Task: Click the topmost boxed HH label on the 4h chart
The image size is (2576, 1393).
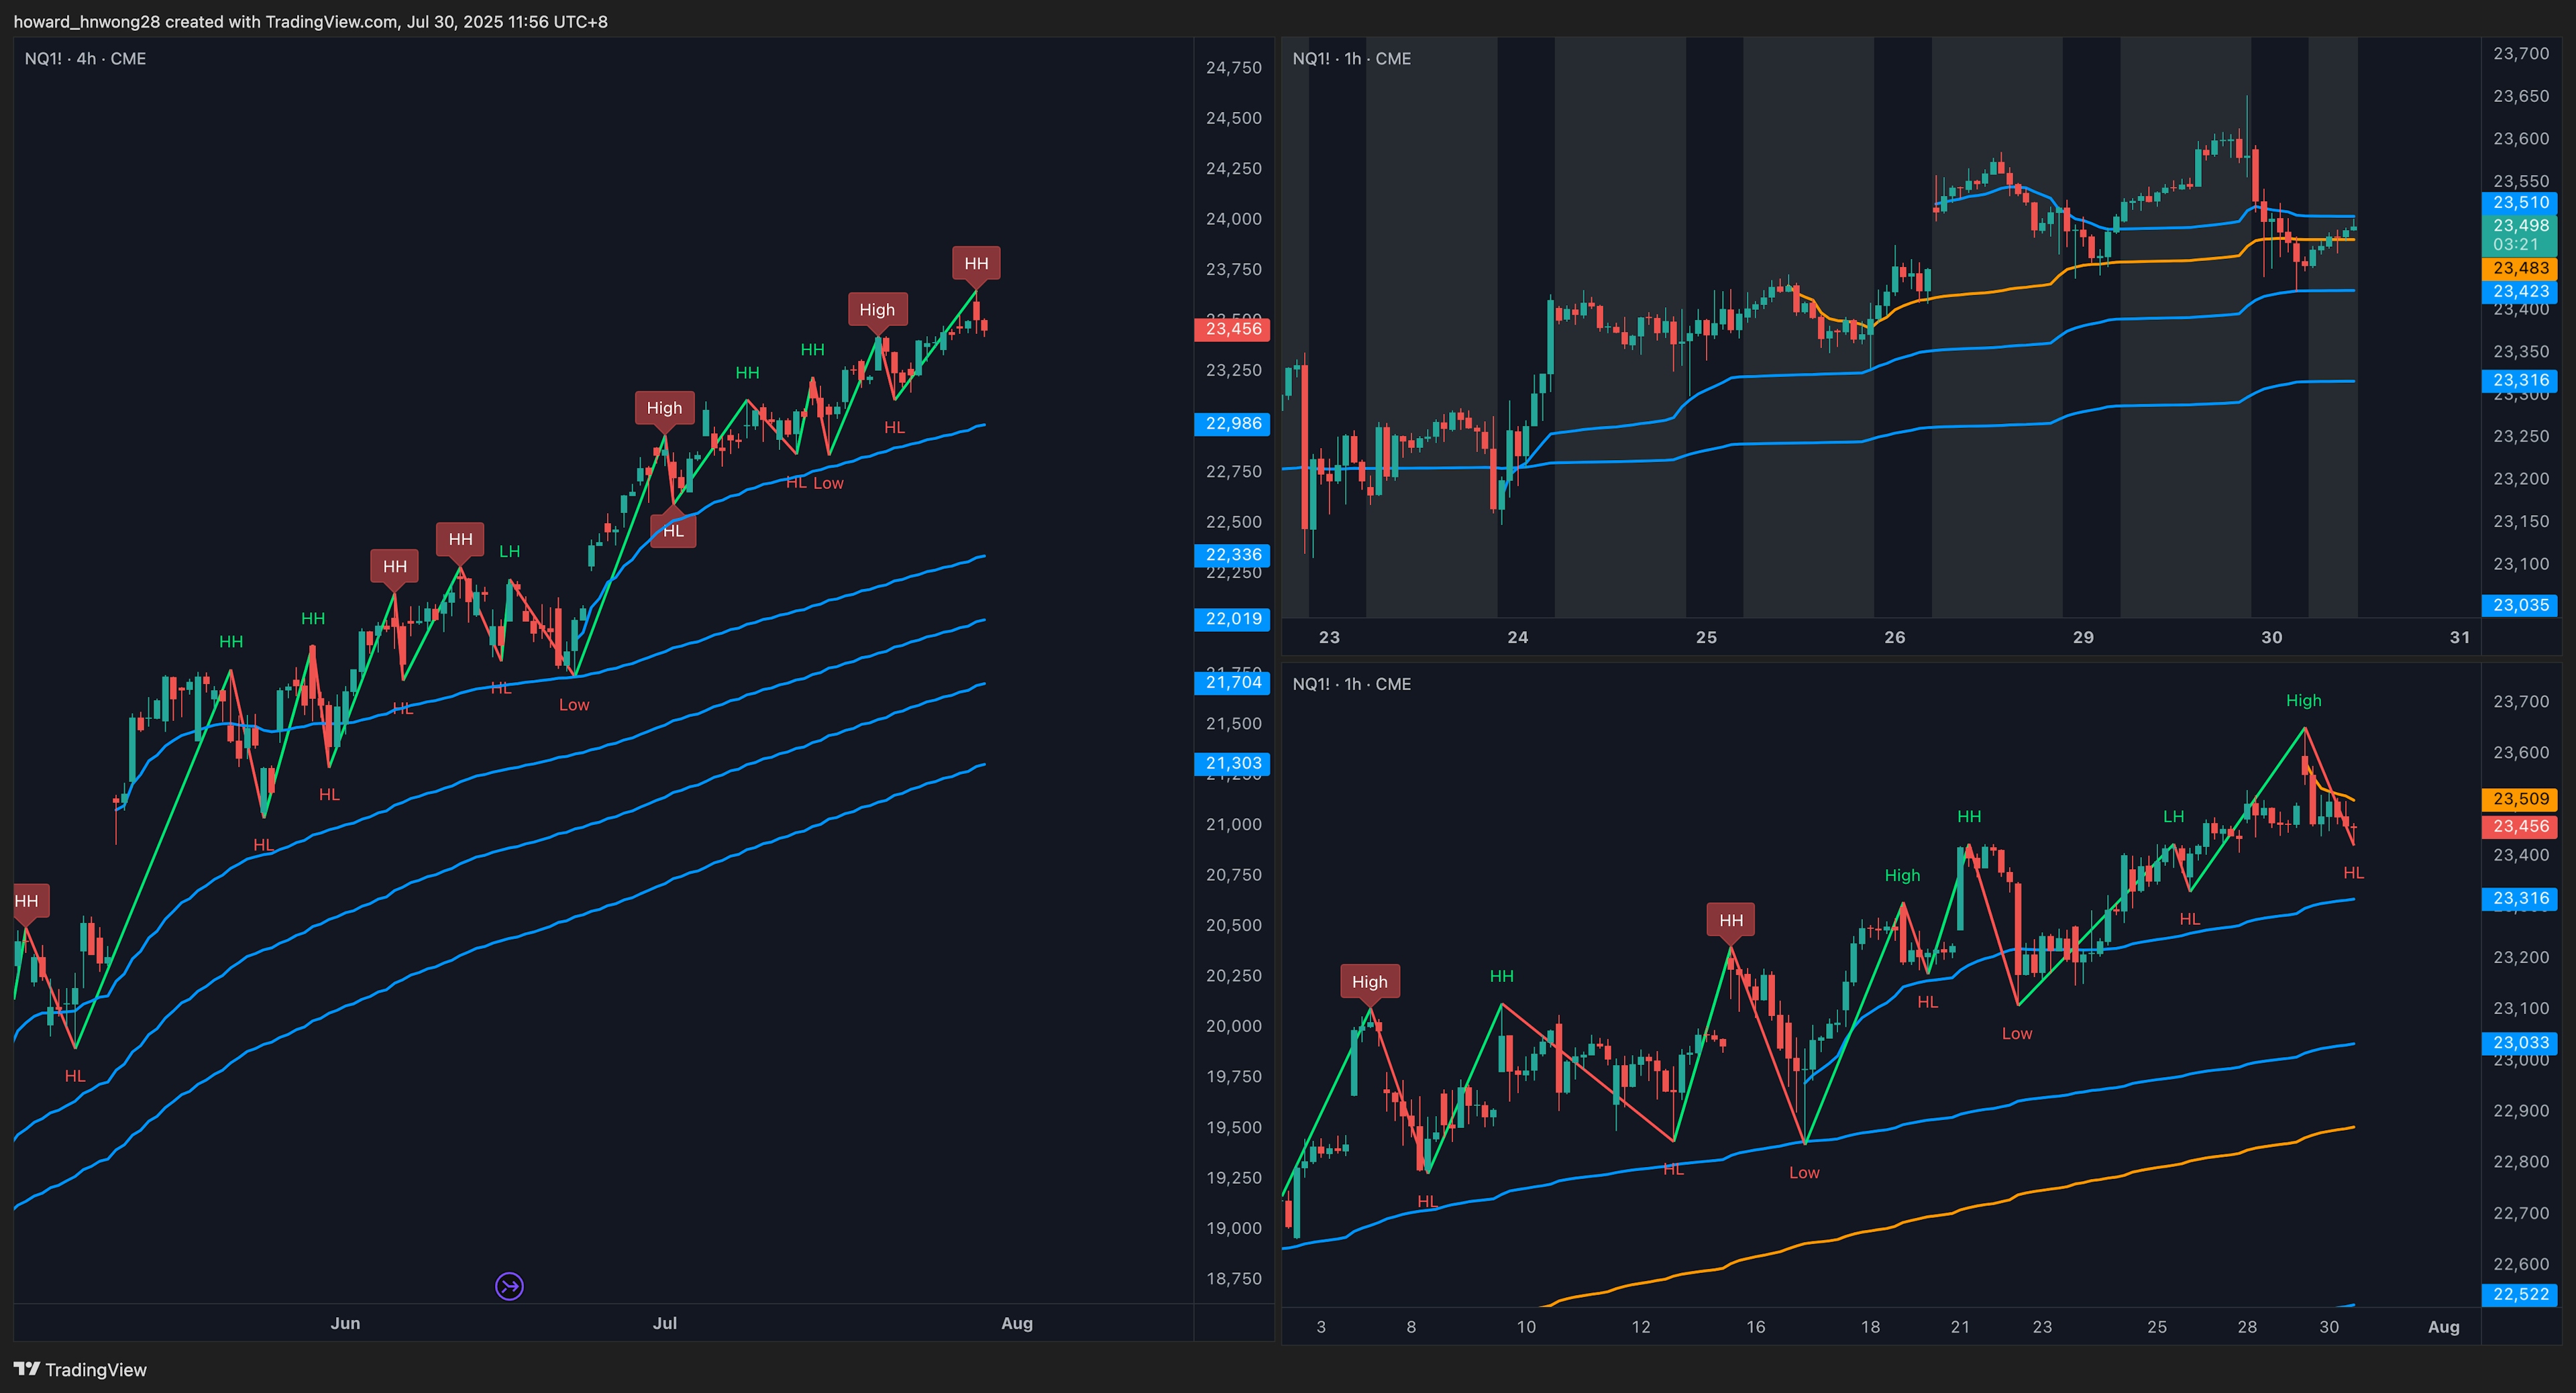Action: pyautogui.click(x=976, y=263)
